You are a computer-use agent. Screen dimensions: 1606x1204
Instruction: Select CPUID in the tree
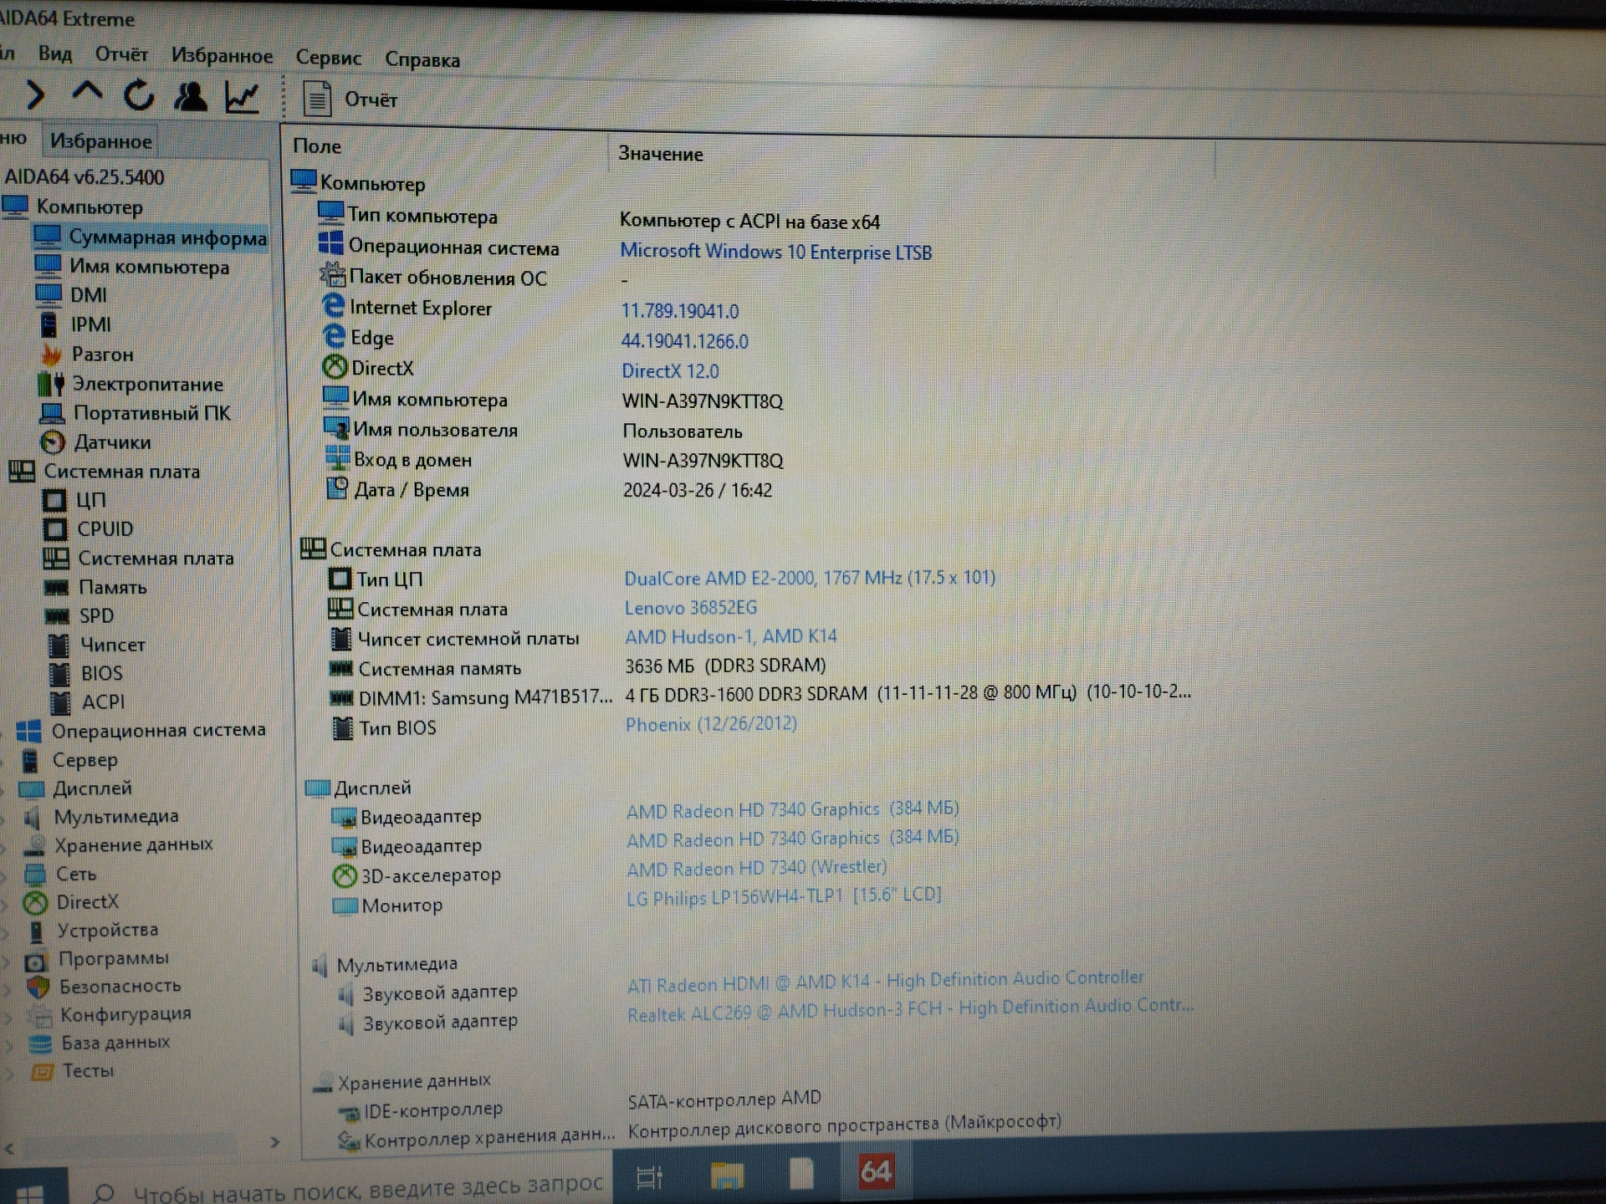[x=105, y=529]
